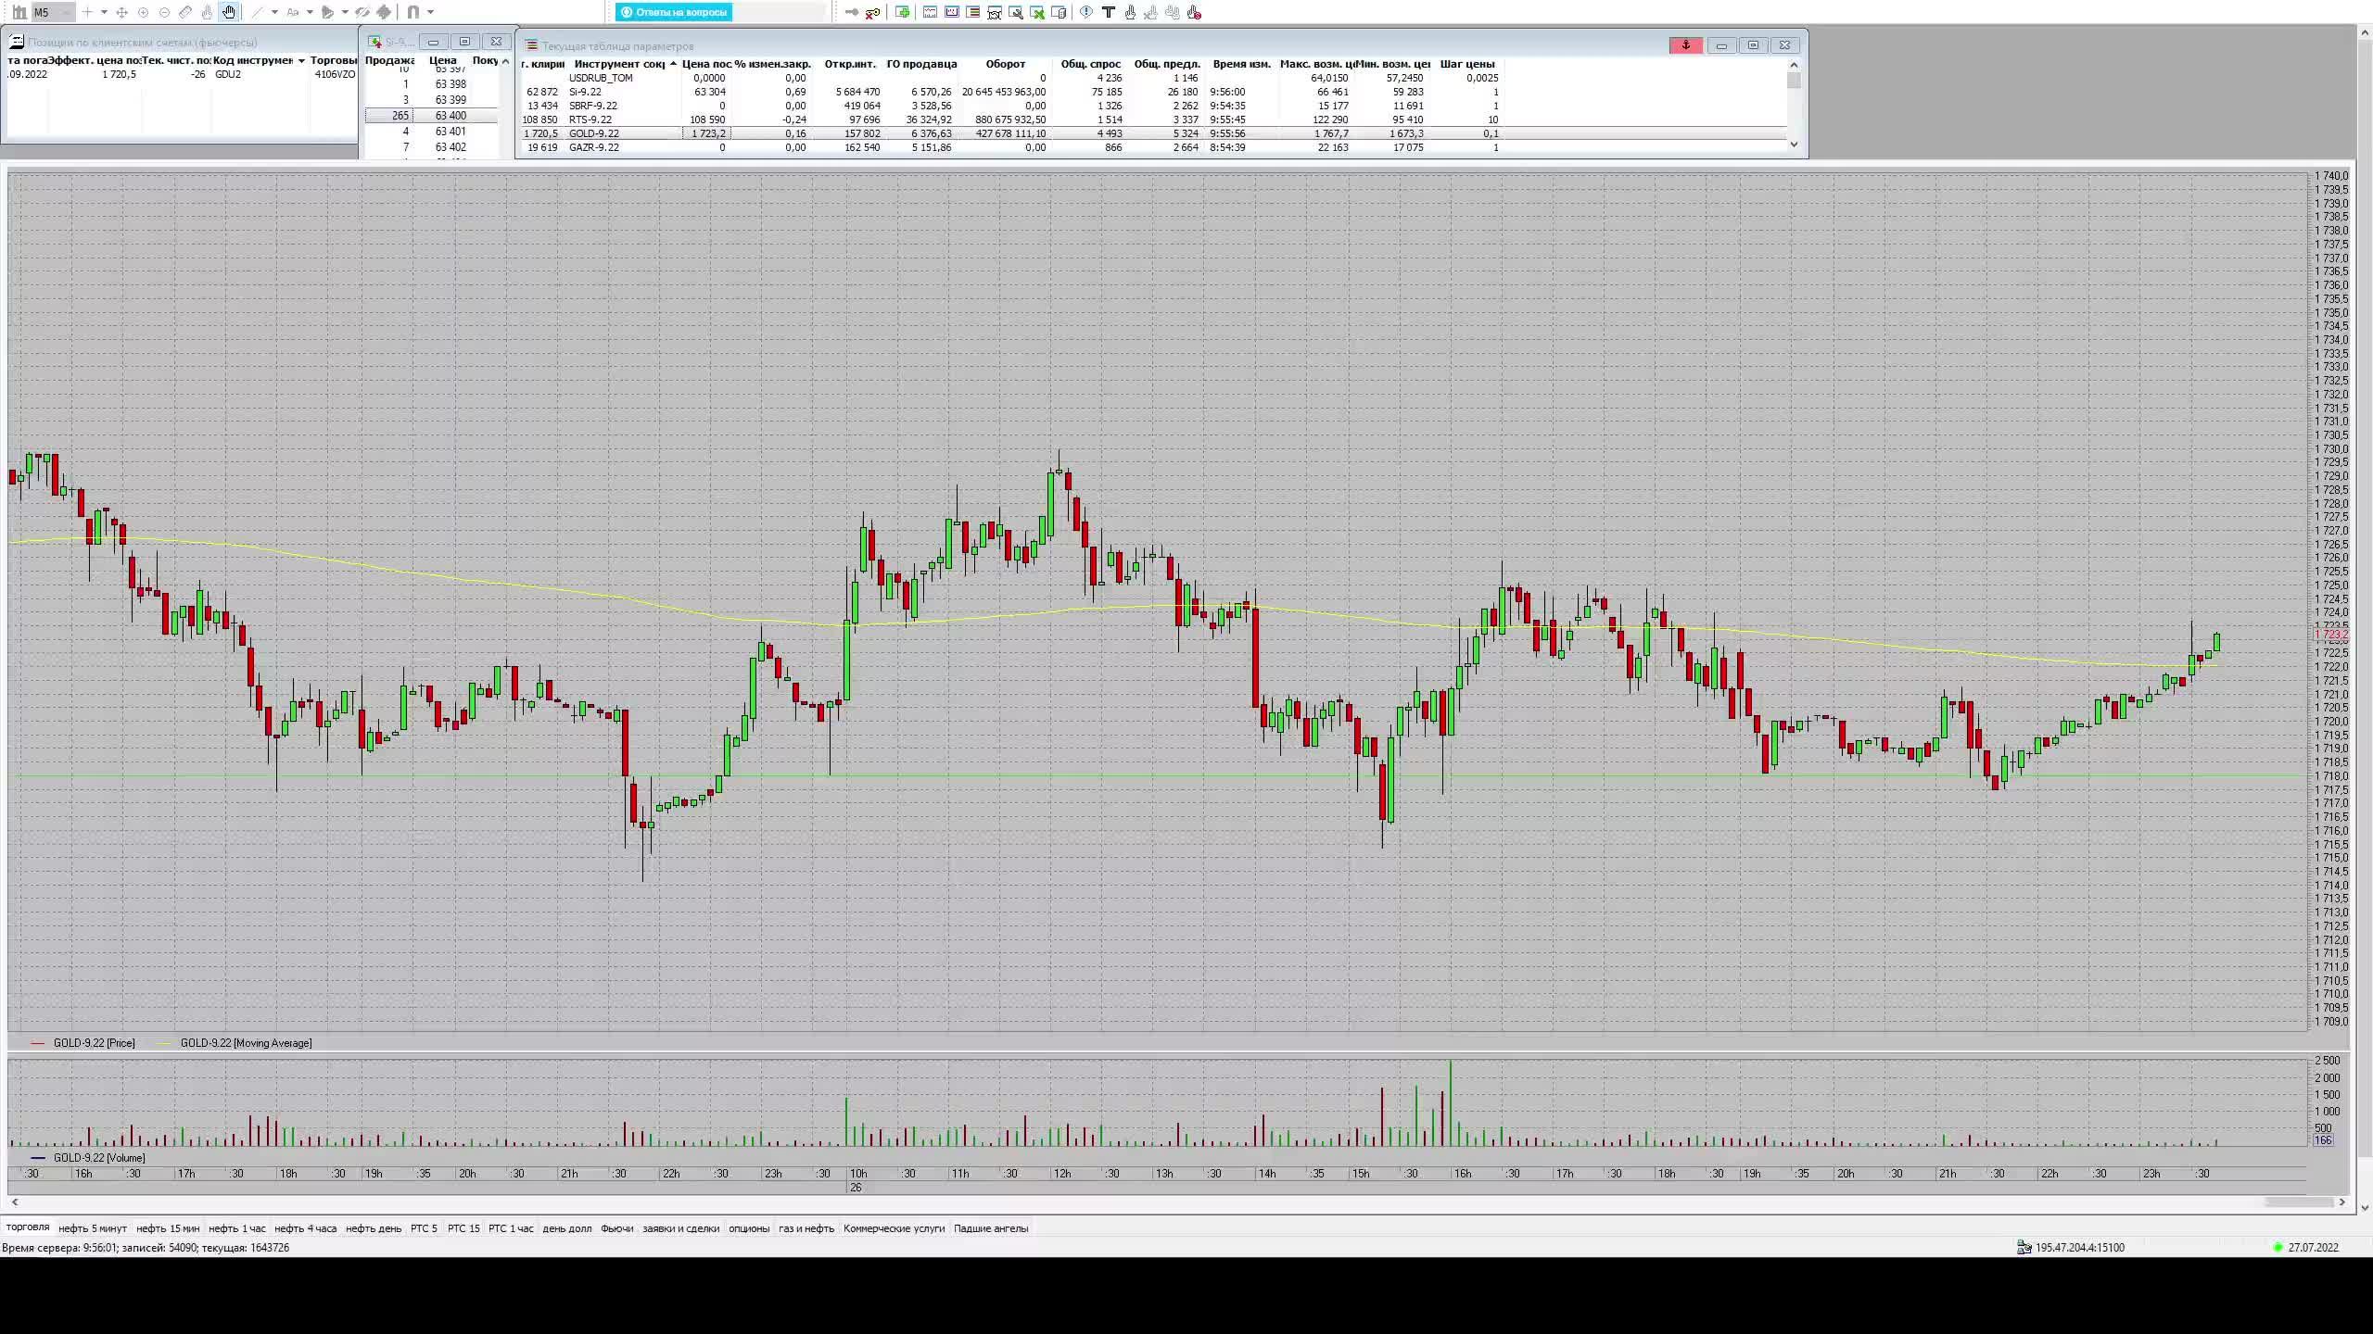Click the parameters table up scroll arrow

(1794, 65)
